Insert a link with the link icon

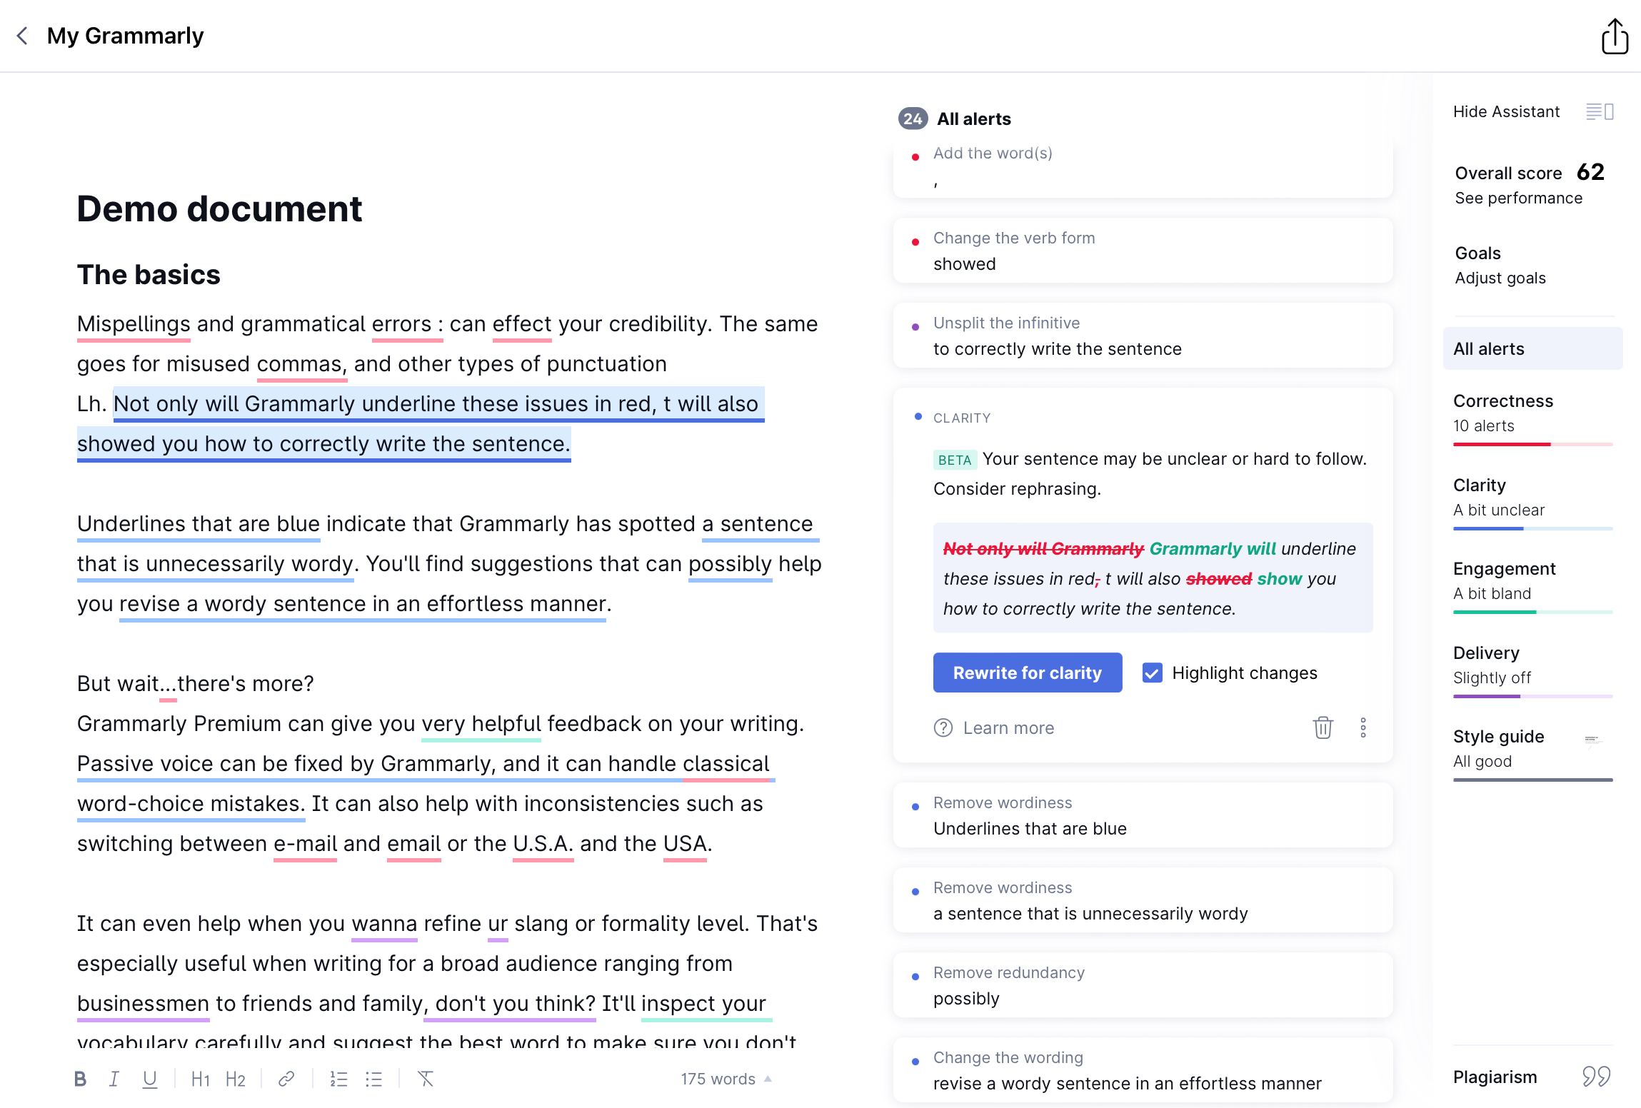click(286, 1079)
